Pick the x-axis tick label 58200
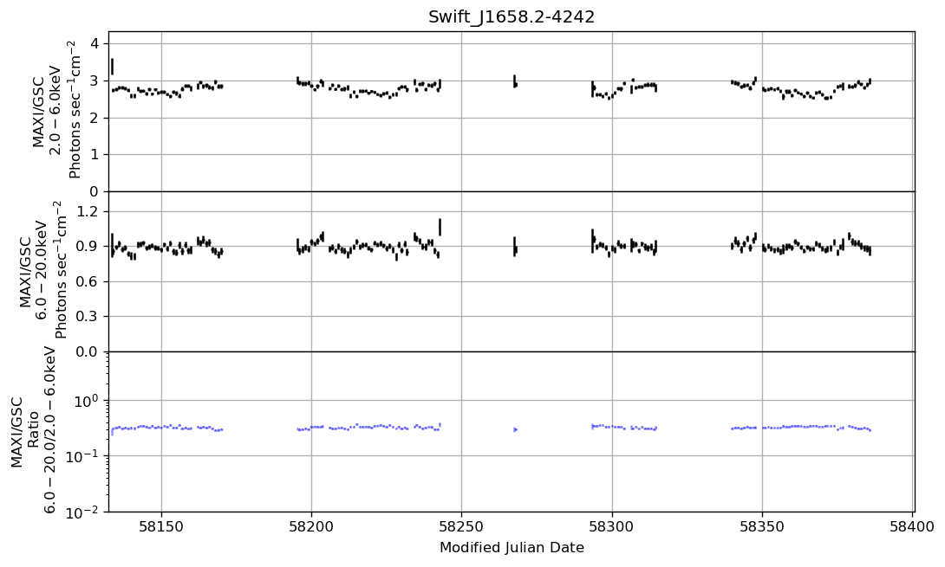 (x=311, y=527)
